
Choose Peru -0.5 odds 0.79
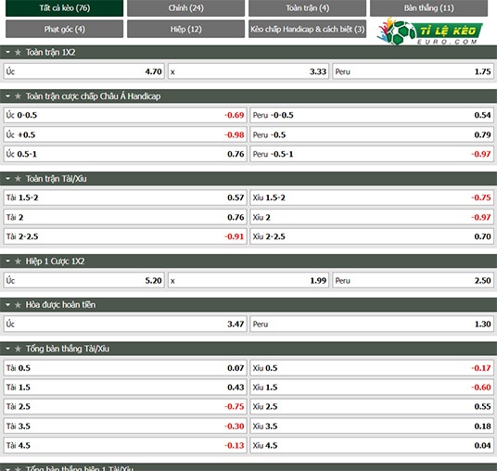372,134
